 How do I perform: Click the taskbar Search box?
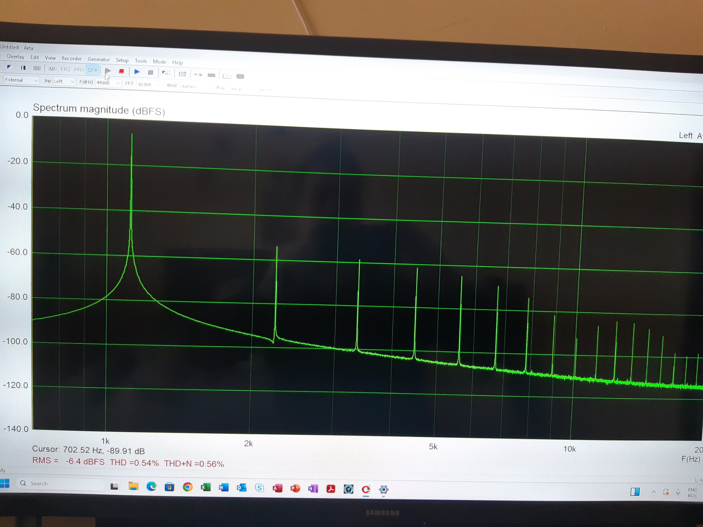pyautogui.click(x=61, y=483)
